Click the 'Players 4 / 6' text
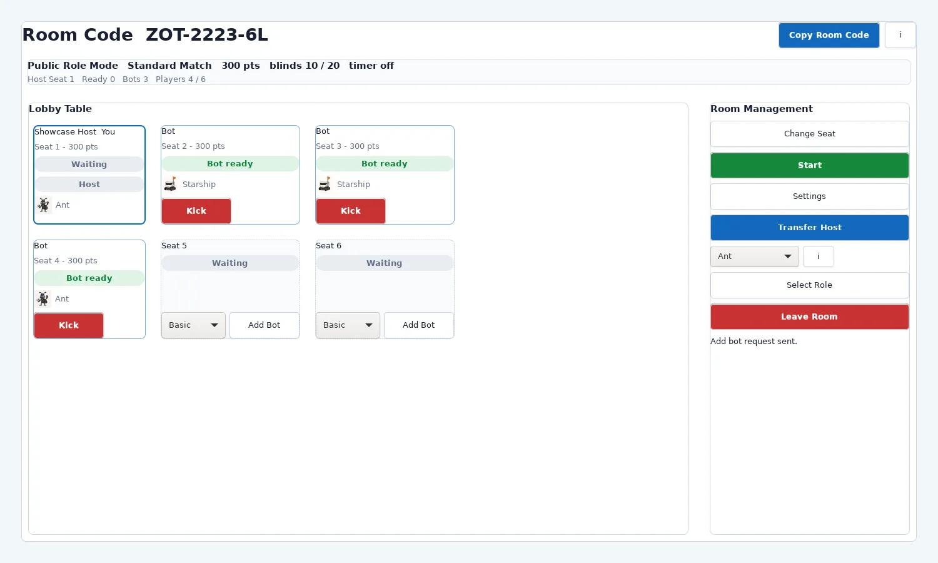 click(x=181, y=79)
